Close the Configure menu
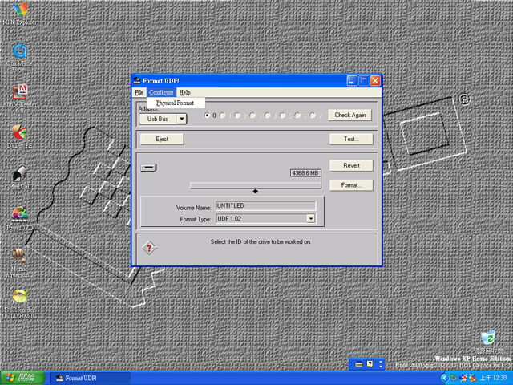The height and width of the screenshot is (385, 513). pyautogui.click(x=161, y=92)
